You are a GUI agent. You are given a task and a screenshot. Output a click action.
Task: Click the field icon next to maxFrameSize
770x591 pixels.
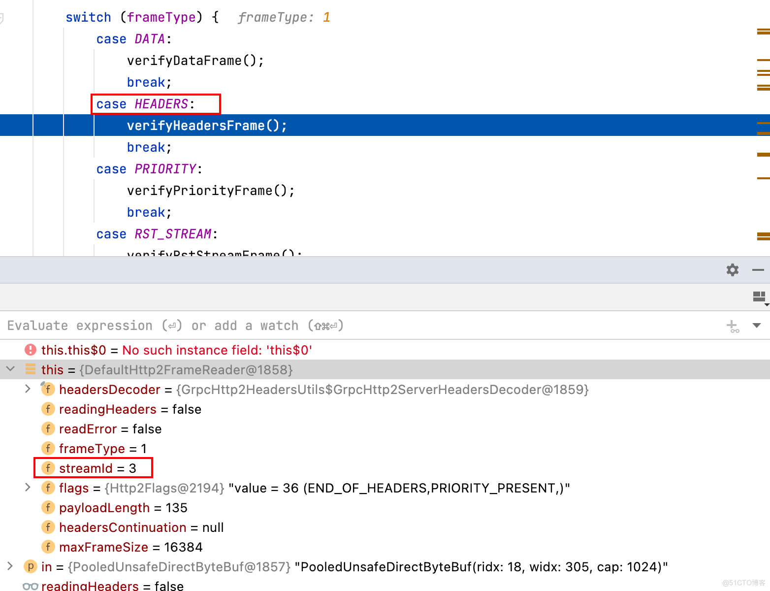48,547
